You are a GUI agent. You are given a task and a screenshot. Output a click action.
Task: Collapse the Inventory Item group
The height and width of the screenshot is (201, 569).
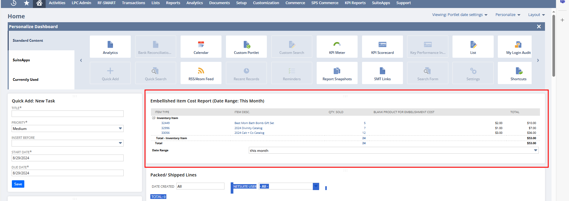pyautogui.click(x=154, y=118)
